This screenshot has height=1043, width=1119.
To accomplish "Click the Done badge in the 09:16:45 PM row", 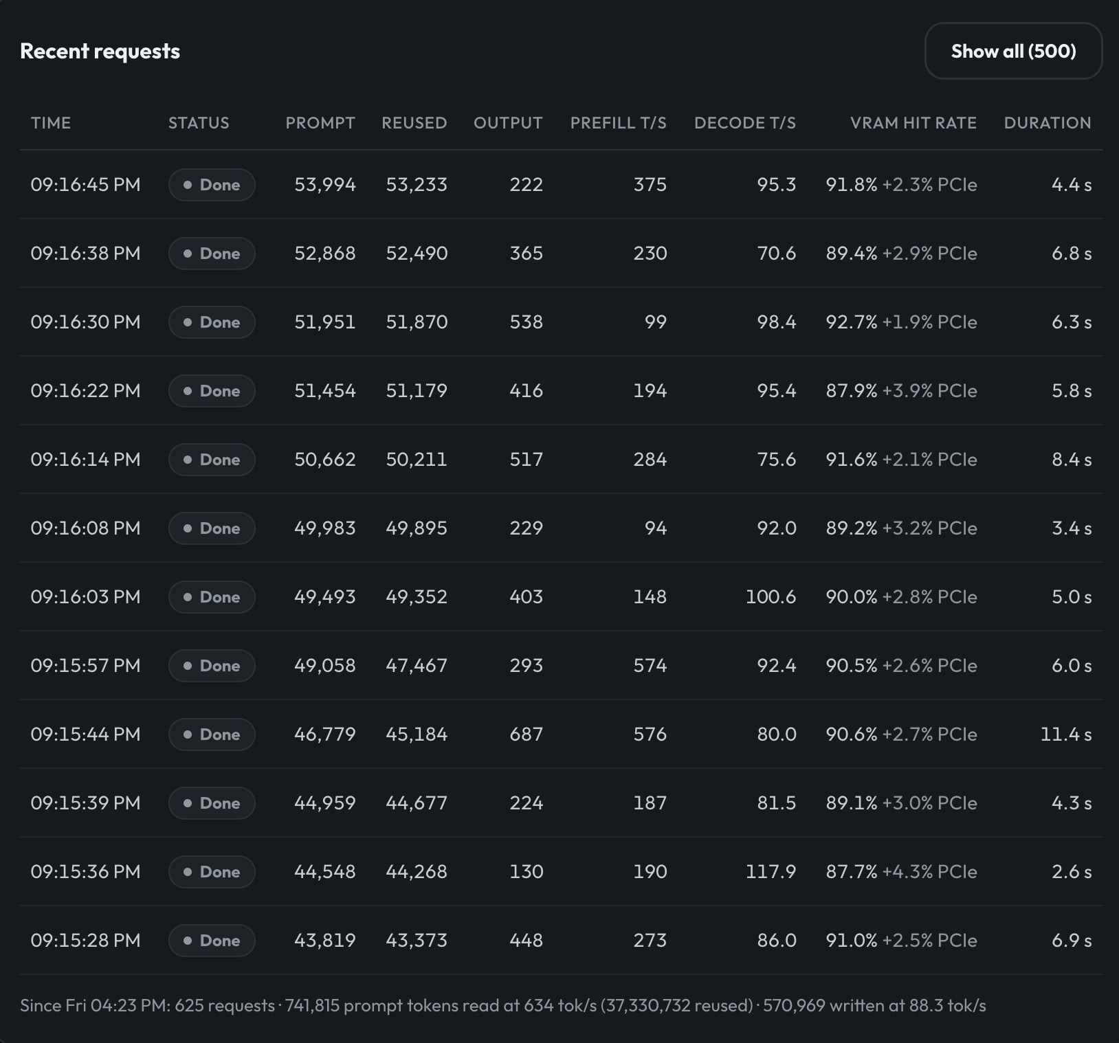I will 212,185.
